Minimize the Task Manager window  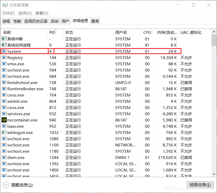178,5
